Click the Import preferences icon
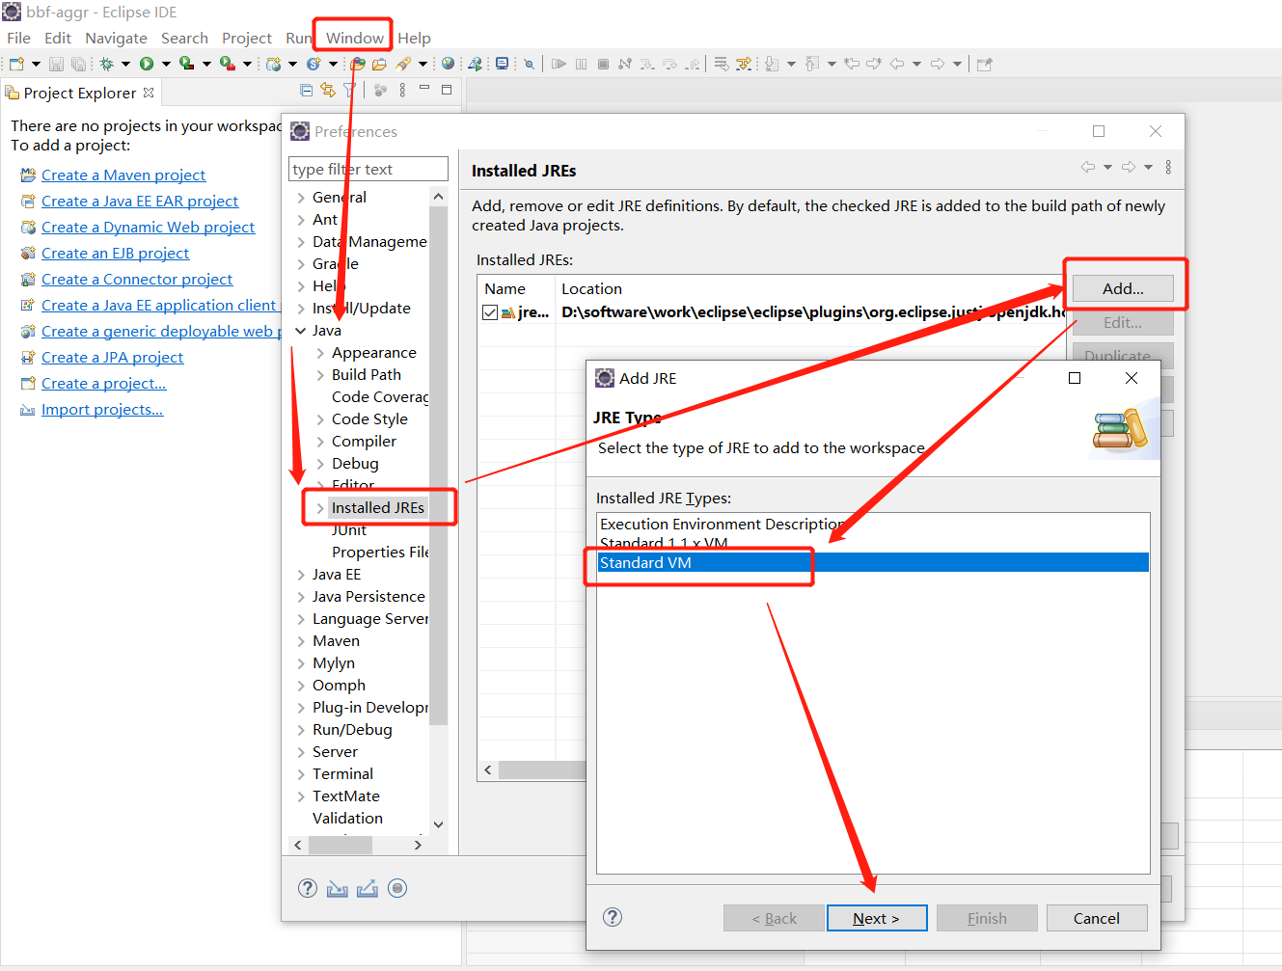 (x=337, y=888)
